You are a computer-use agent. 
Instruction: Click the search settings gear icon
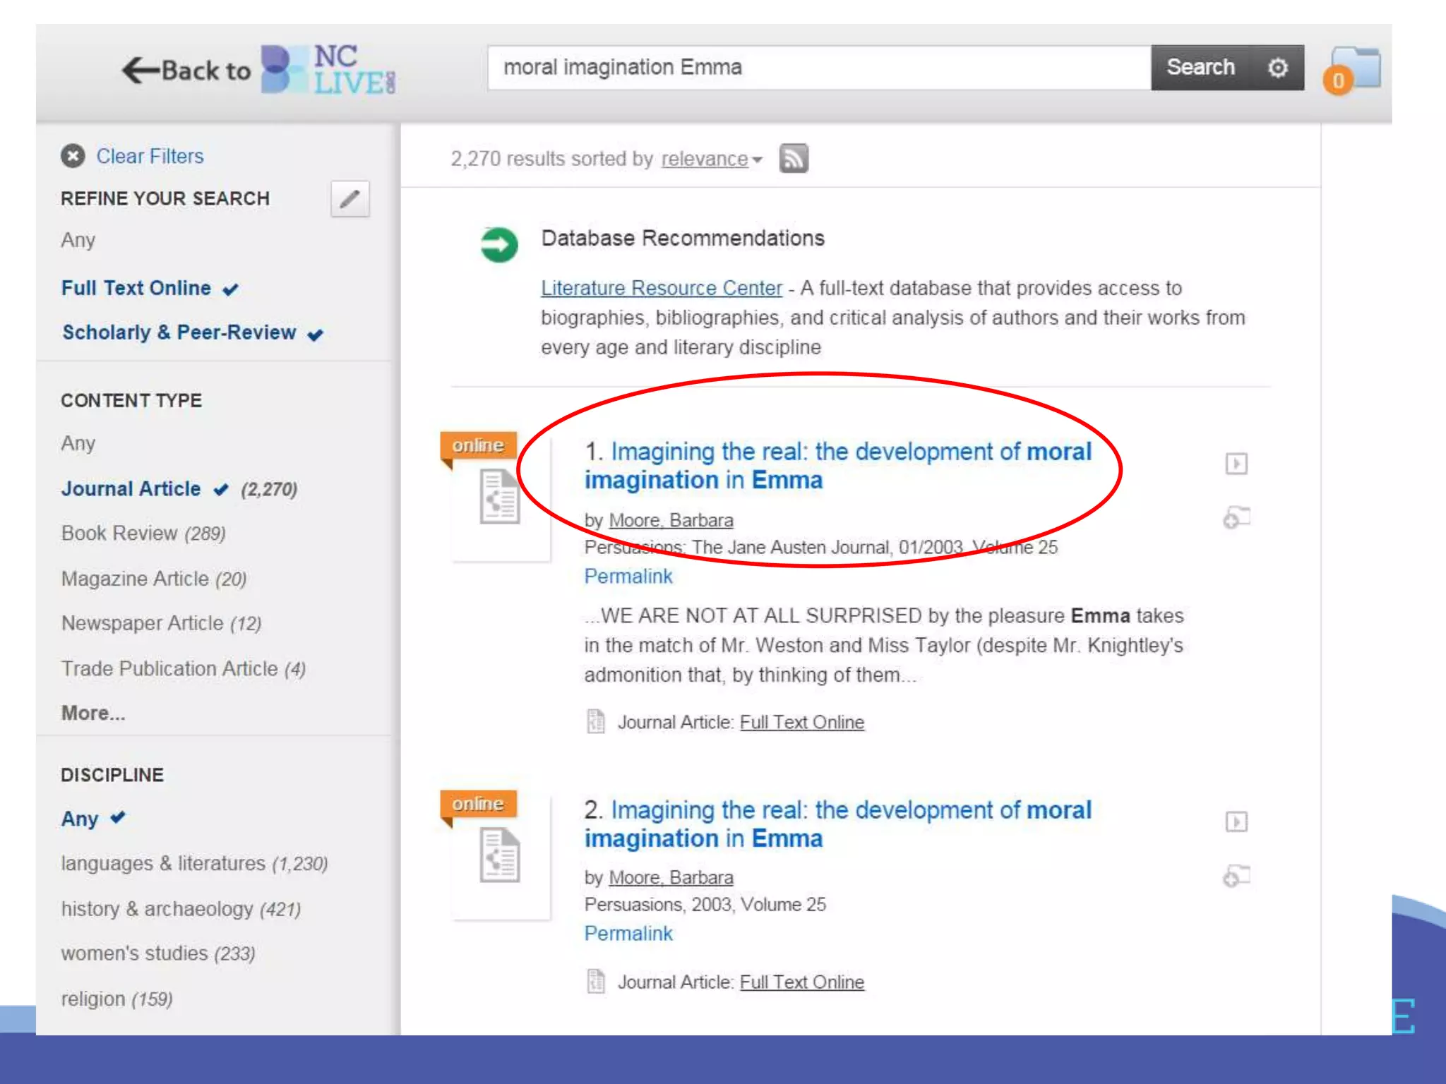coord(1277,68)
